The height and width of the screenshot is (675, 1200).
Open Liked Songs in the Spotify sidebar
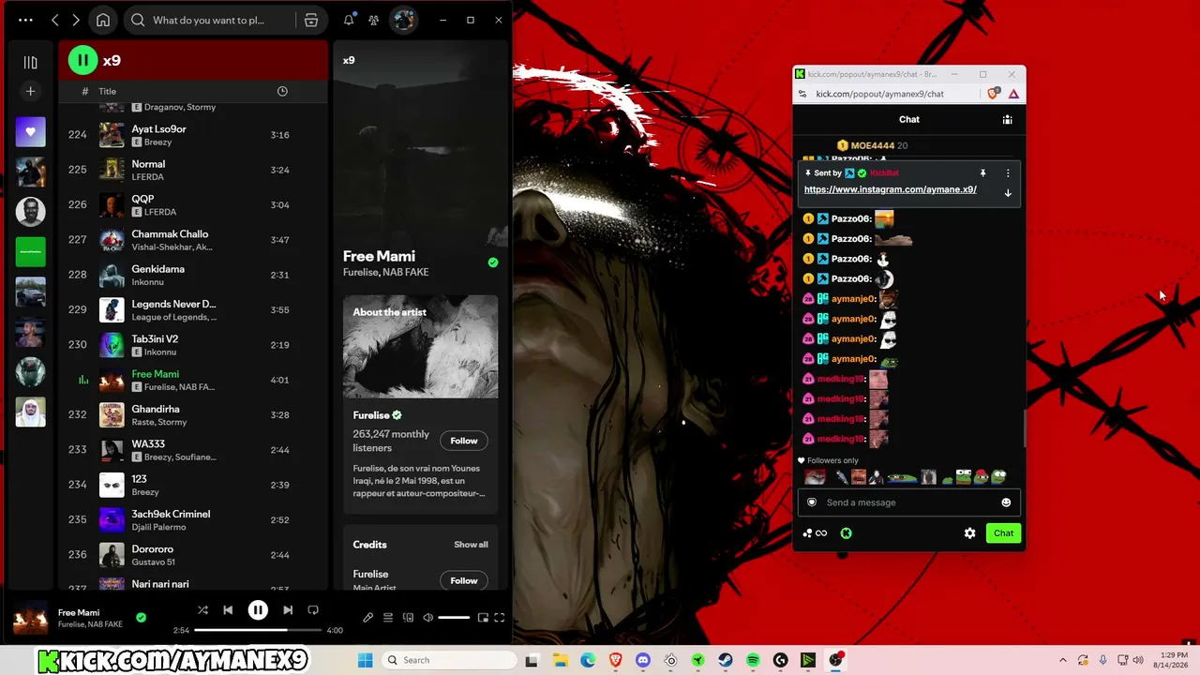[x=30, y=132]
